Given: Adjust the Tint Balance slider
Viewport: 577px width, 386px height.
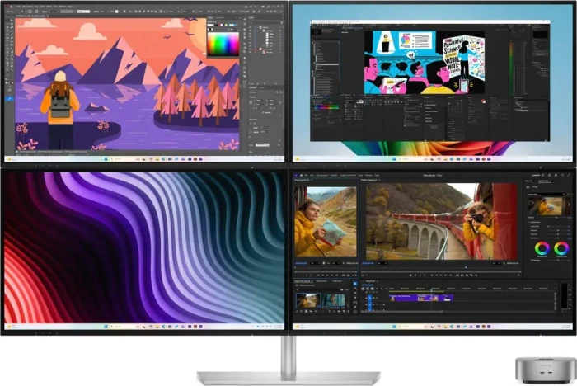Looking at the screenshot, I should 556,260.
